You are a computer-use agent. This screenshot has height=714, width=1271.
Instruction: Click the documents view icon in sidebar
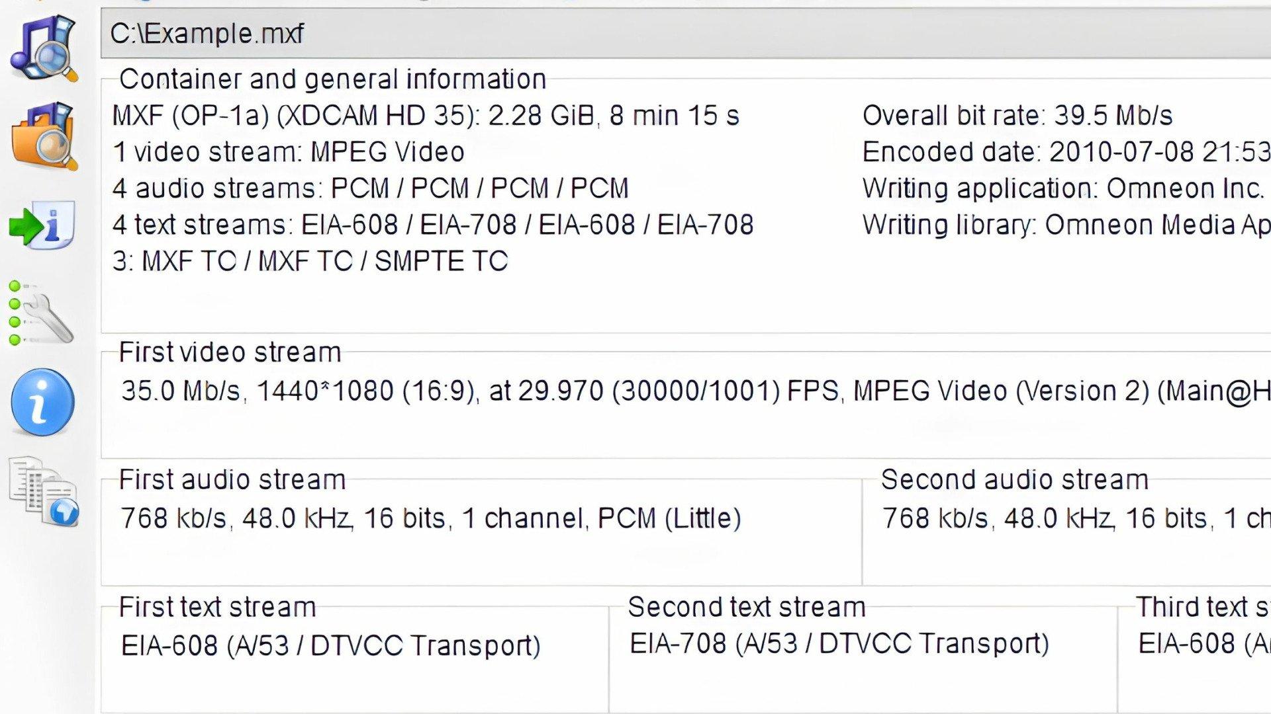coord(44,491)
